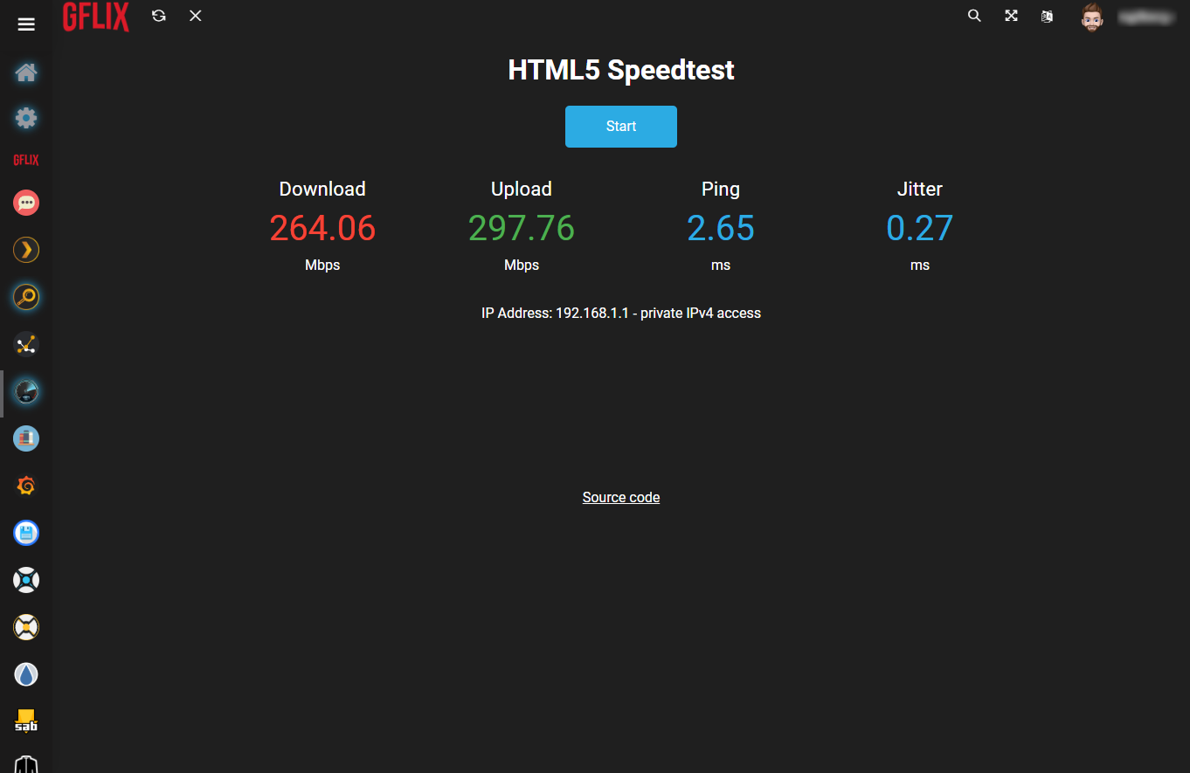The width and height of the screenshot is (1190, 773).
Task: Close the current tab with X icon
Action: (x=196, y=16)
